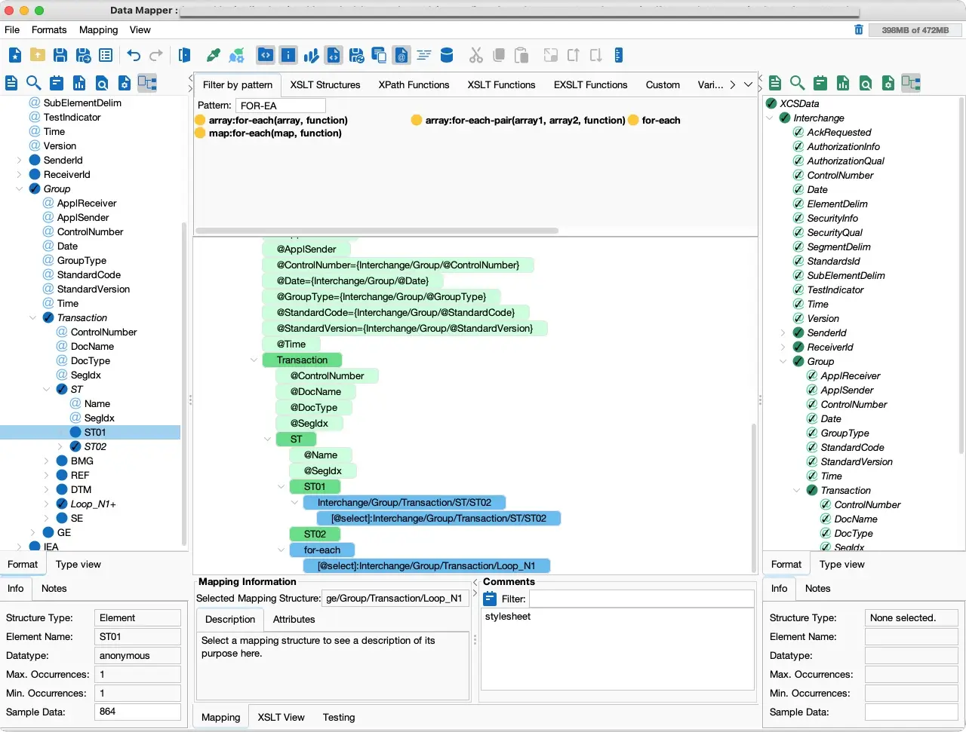Click the magnifier search icon in left panel

34,83
